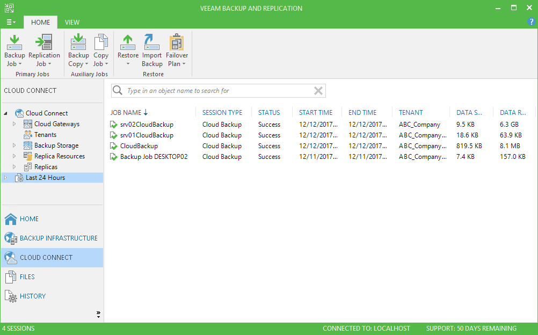
Task: Click the 6.3 GB data cell
Action: (x=509, y=125)
